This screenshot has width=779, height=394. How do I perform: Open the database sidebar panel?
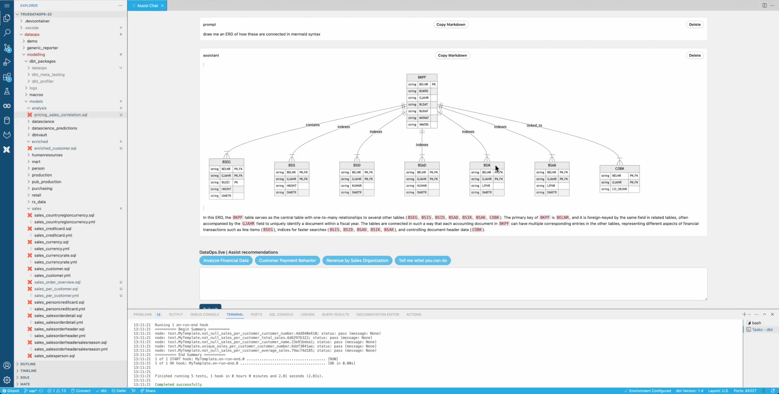pos(7,121)
